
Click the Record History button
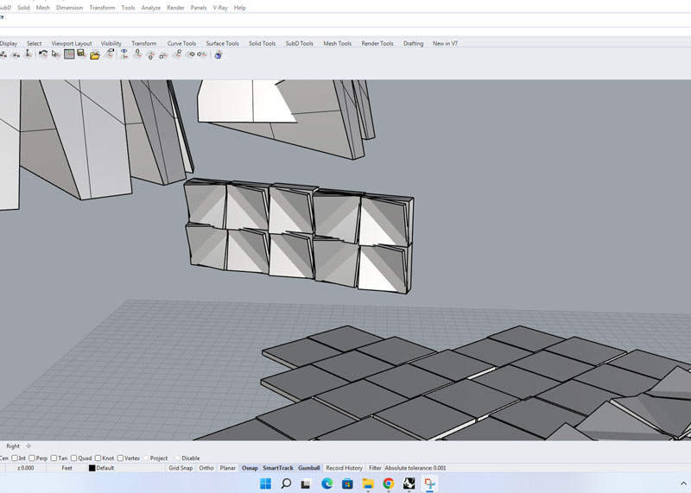point(344,468)
